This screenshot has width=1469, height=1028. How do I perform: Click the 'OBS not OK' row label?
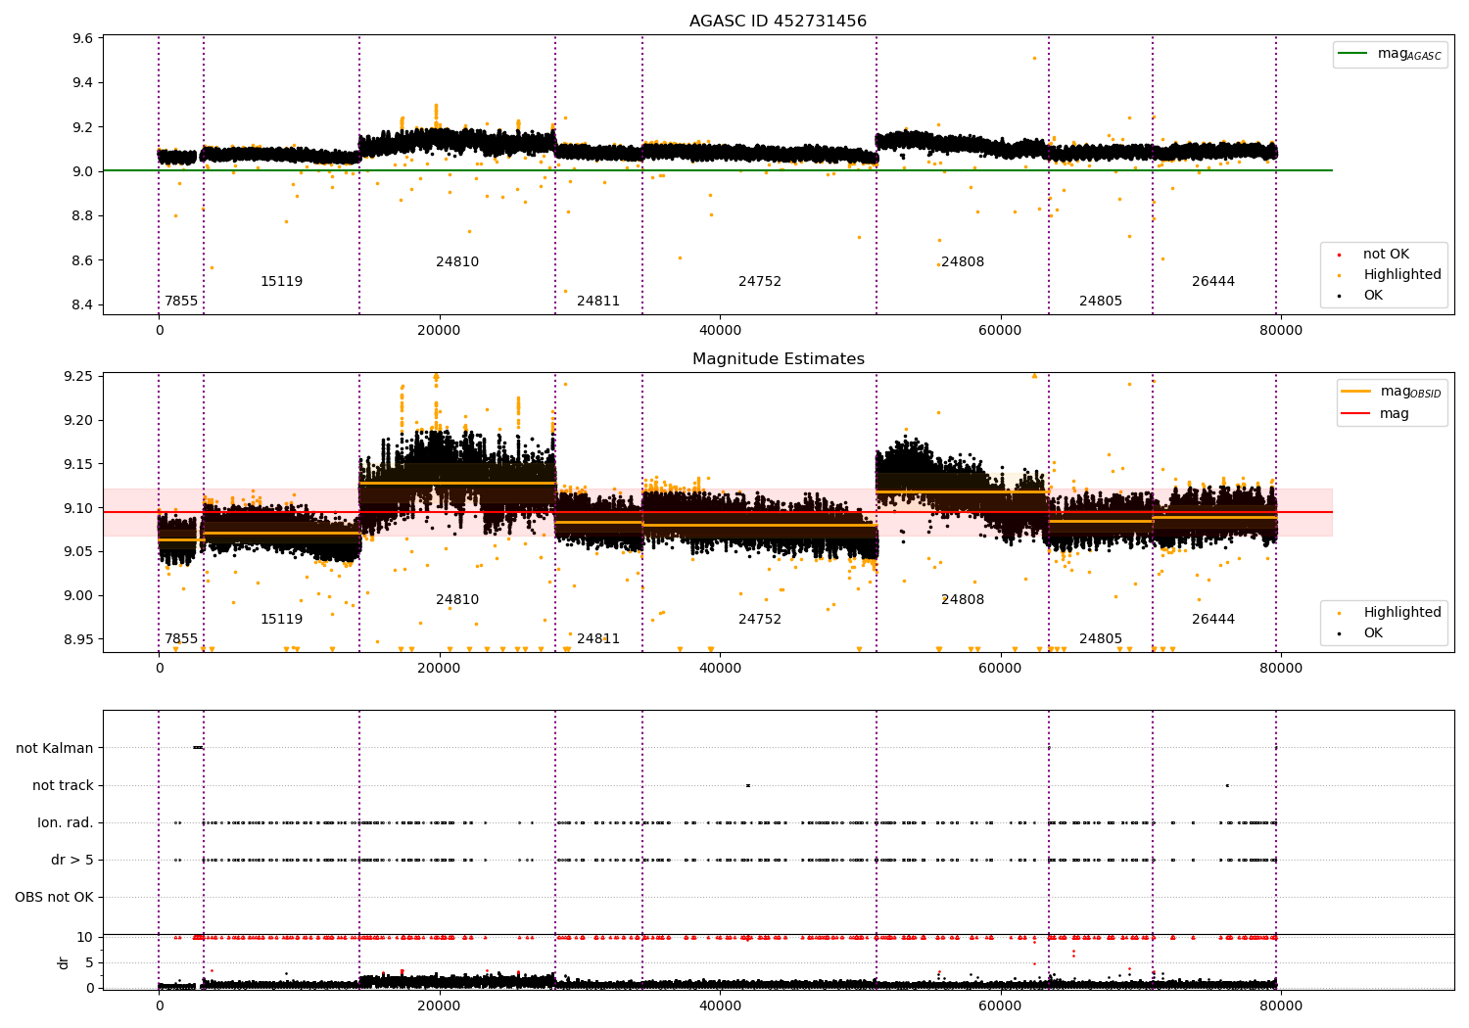point(55,898)
